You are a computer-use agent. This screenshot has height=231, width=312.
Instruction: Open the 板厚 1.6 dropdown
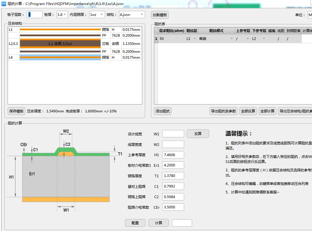pos(62,15)
